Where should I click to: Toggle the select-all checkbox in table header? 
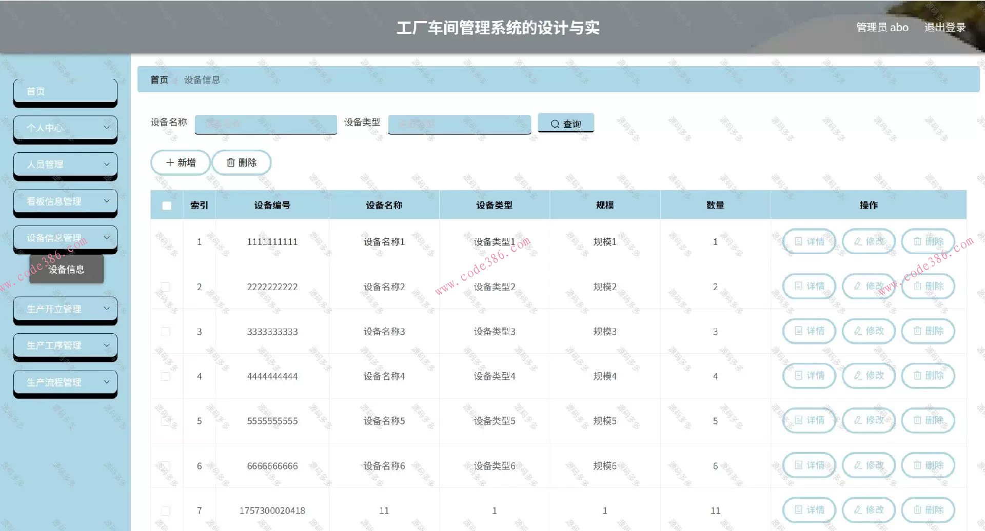[166, 205]
